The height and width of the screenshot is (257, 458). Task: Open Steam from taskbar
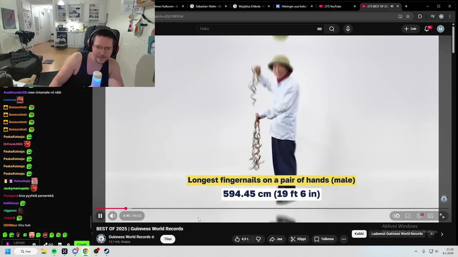(x=107, y=251)
